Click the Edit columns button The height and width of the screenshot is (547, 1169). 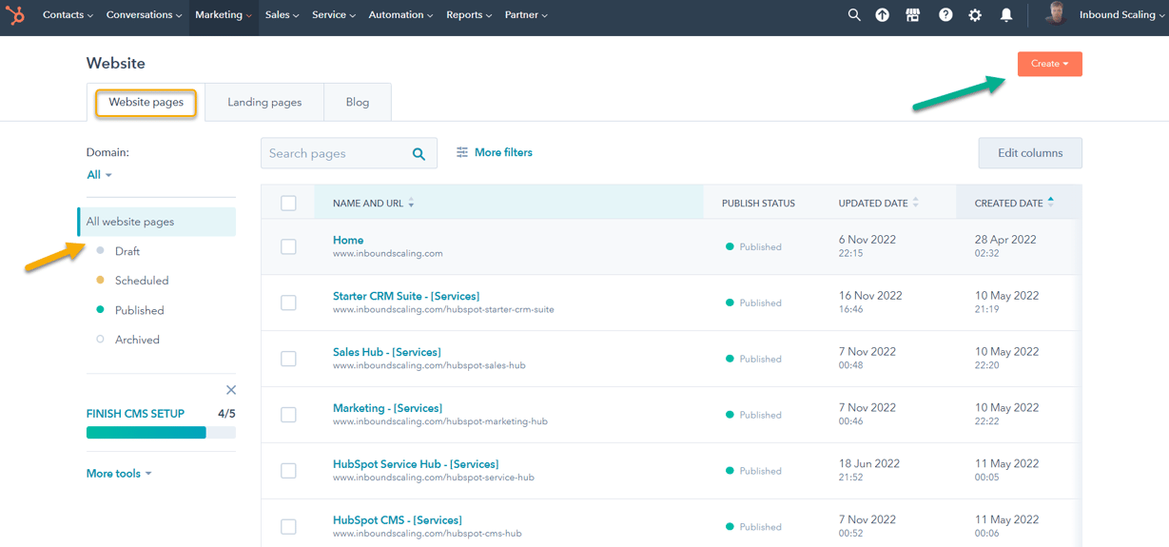[x=1030, y=153]
